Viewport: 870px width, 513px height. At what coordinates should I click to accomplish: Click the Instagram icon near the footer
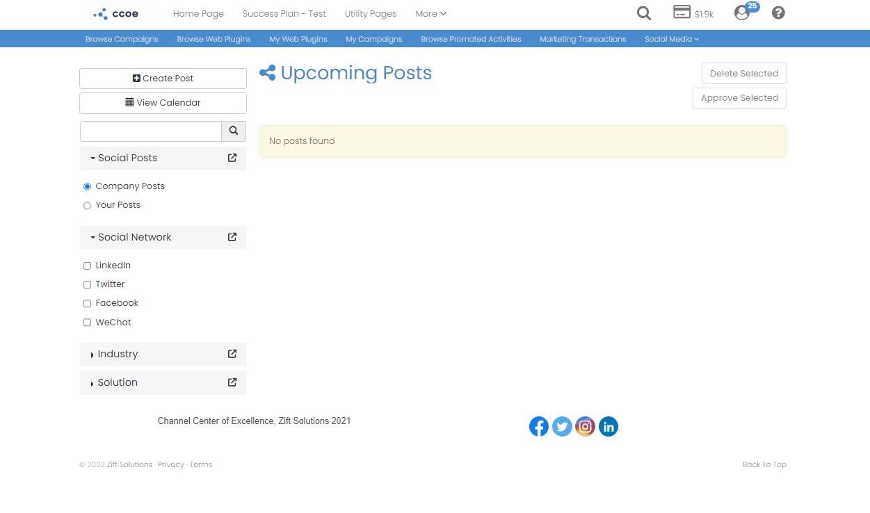click(585, 426)
